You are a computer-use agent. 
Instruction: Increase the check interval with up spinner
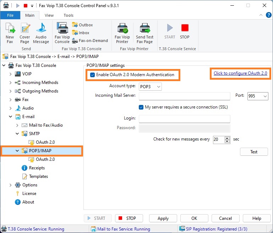(227, 138)
